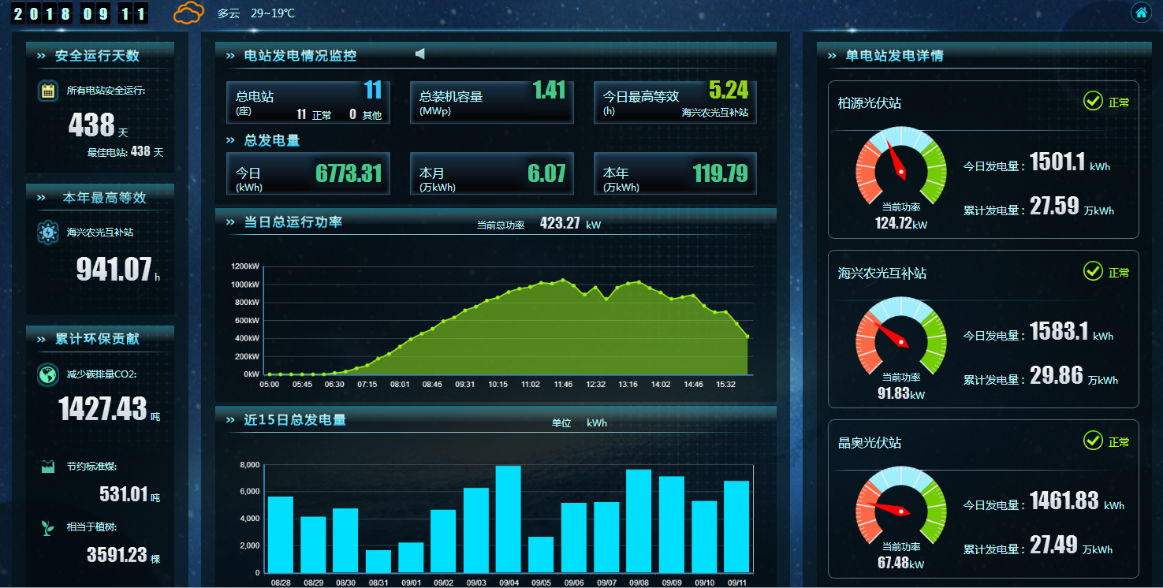This screenshot has height=588, width=1163.
Task: Click the chevron icon before 近15日总发电量
Action: [230, 420]
